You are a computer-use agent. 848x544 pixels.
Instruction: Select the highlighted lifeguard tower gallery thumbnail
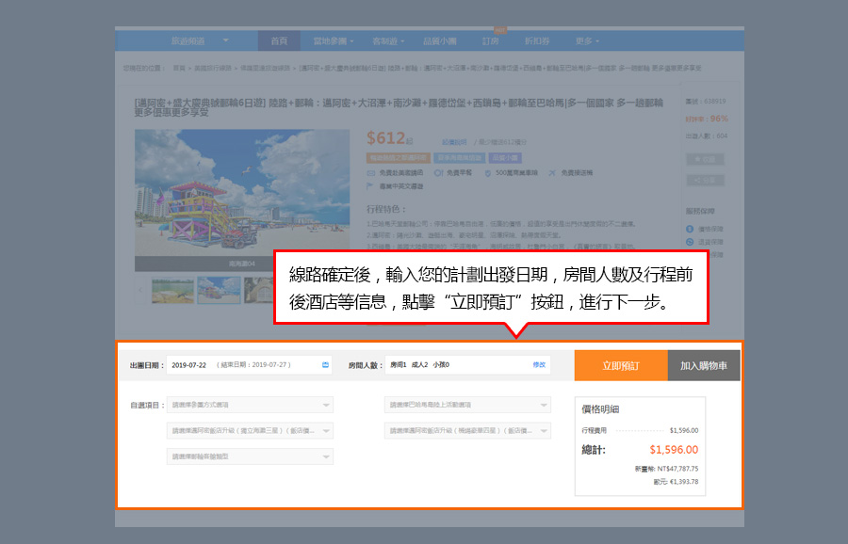click(x=219, y=290)
